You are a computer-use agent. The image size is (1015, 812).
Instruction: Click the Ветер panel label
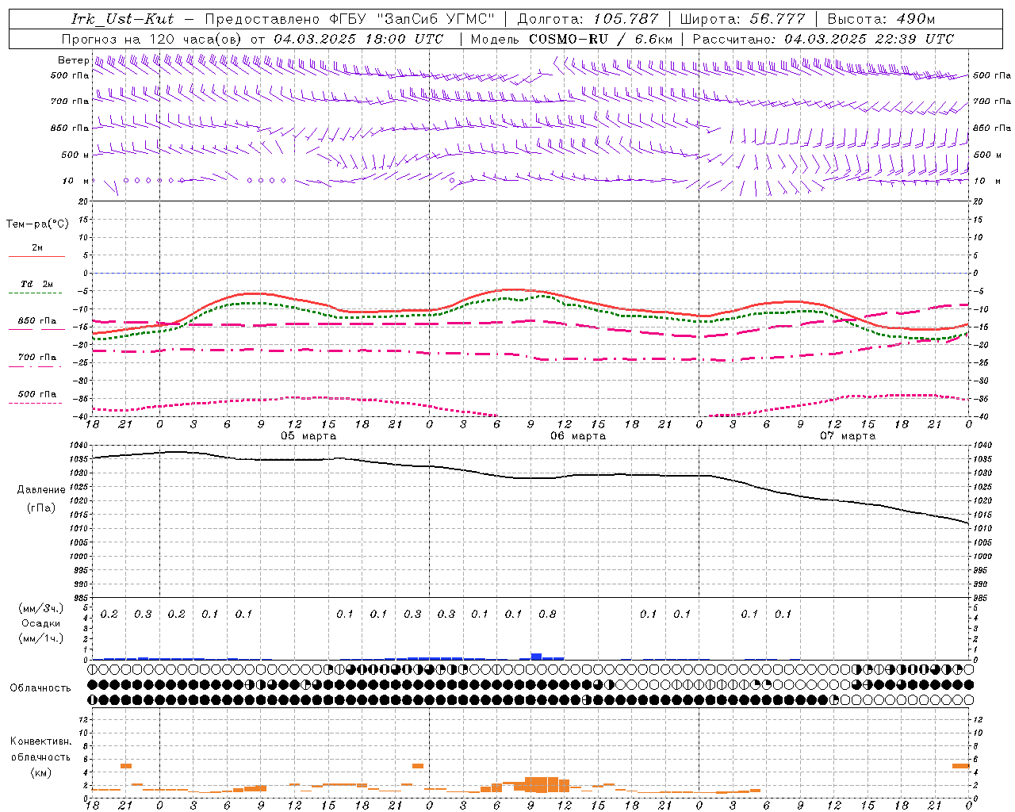[73, 60]
